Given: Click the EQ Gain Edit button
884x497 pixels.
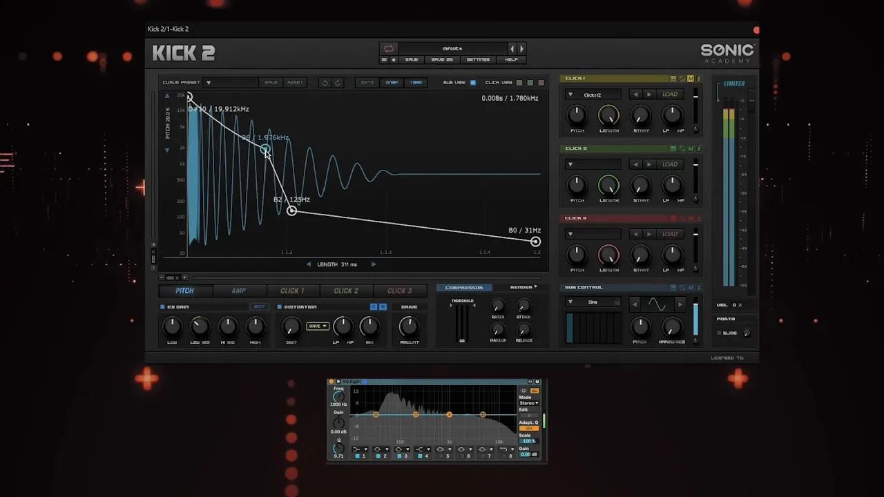Looking at the screenshot, I should 259,306.
